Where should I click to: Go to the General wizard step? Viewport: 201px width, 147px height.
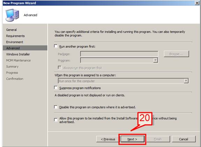pos(11,30)
